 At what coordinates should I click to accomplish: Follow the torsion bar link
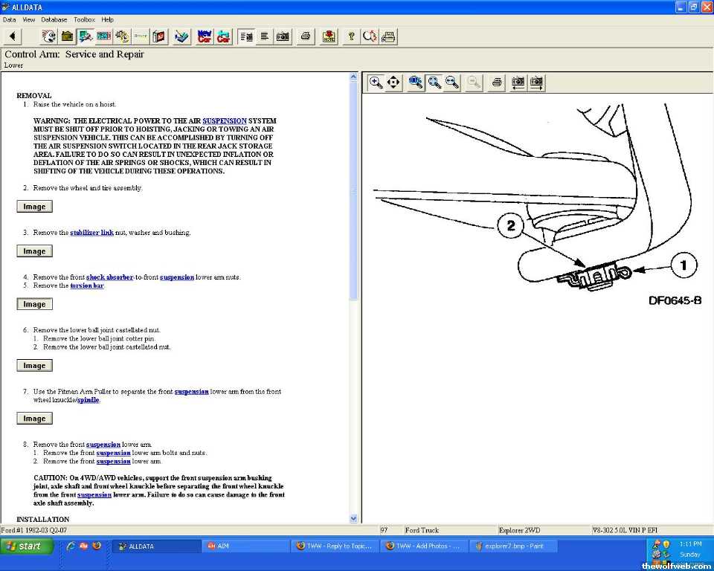(x=87, y=285)
